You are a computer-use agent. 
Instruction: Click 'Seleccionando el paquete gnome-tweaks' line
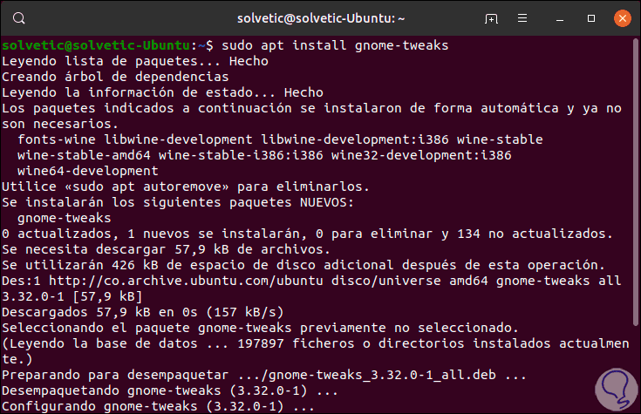click(x=260, y=328)
